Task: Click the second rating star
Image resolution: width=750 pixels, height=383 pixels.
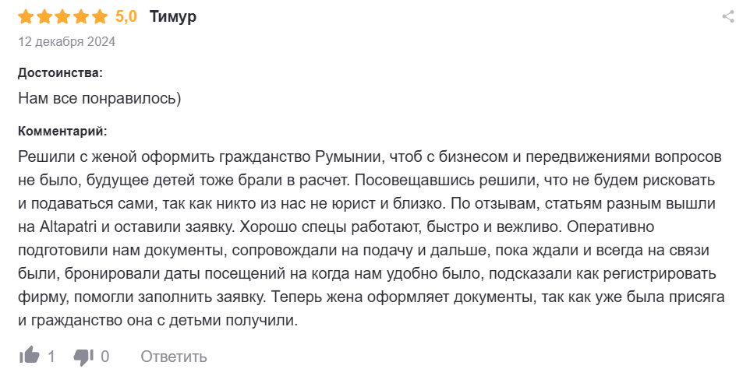Action: [x=44, y=16]
